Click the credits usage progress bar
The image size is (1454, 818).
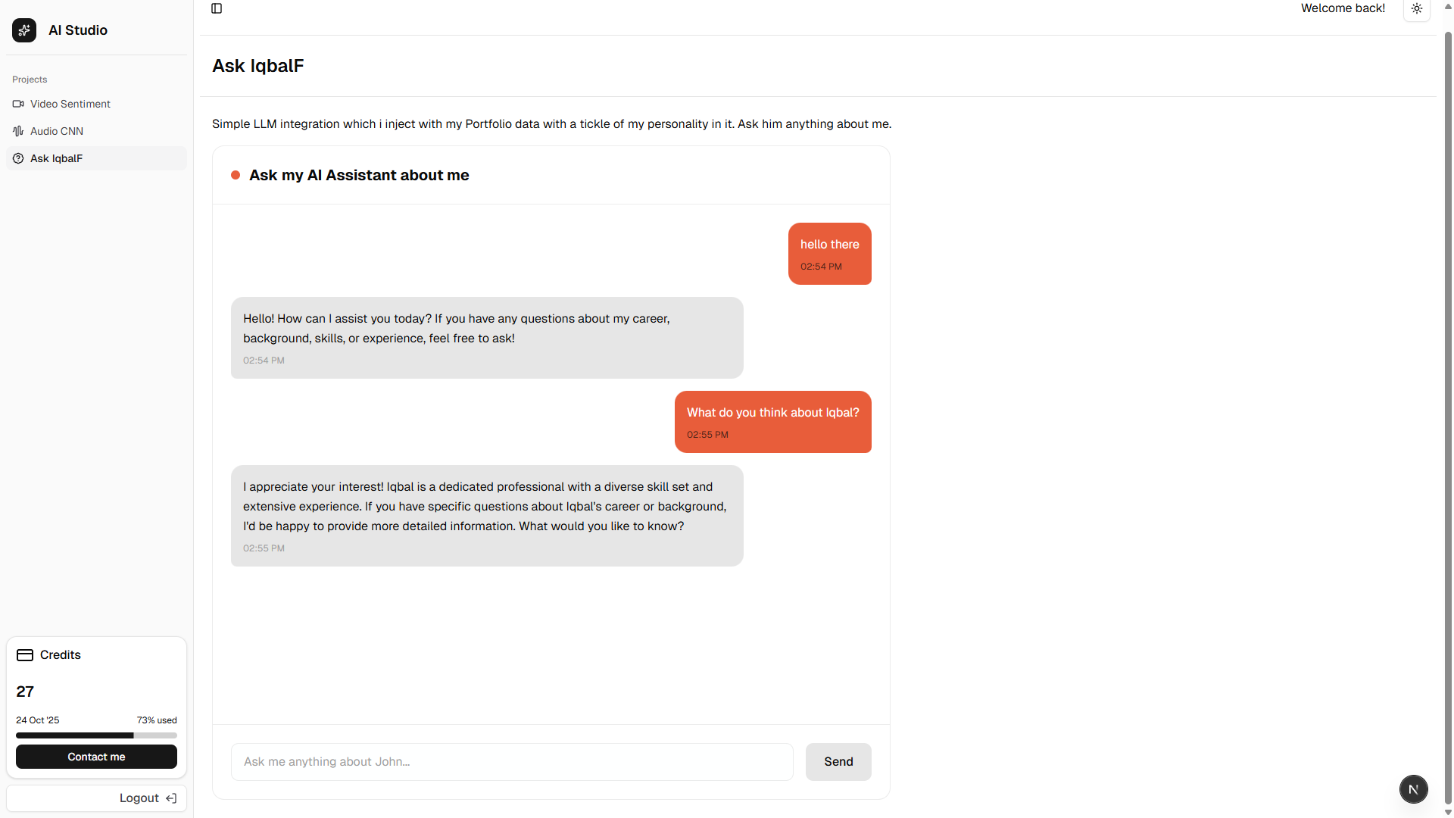point(96,735)
